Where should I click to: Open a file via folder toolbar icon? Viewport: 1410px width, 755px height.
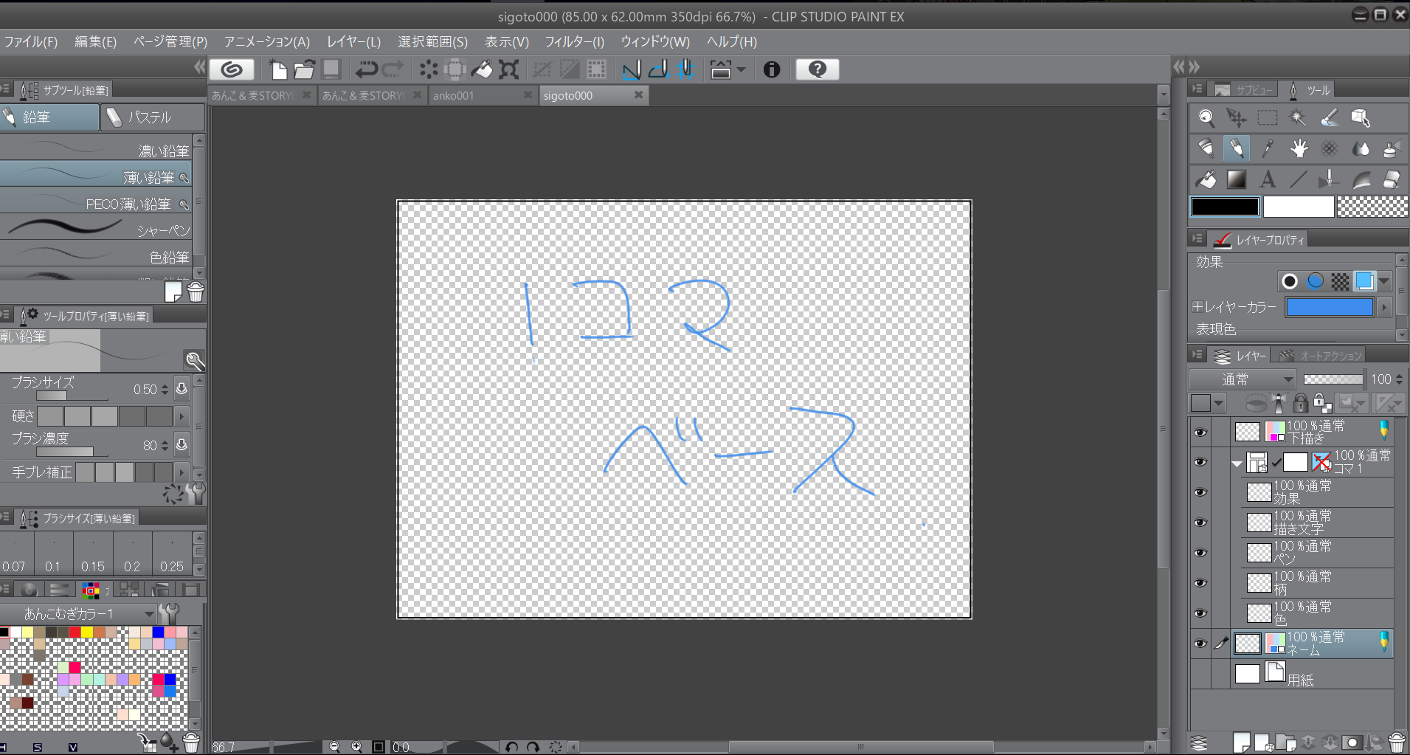(x=305, y=69)
